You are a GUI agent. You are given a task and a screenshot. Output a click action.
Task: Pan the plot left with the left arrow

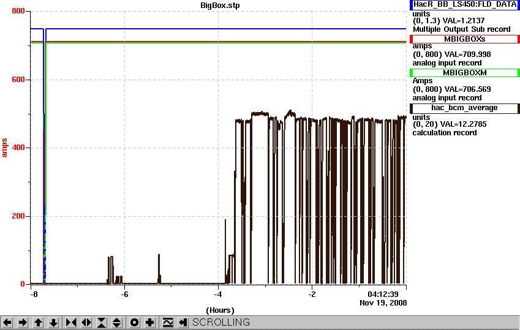(7, 323)
